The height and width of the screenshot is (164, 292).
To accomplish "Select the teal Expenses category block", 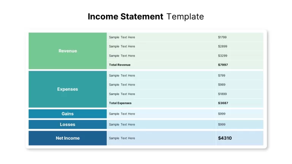I will [x=68, y=89].
